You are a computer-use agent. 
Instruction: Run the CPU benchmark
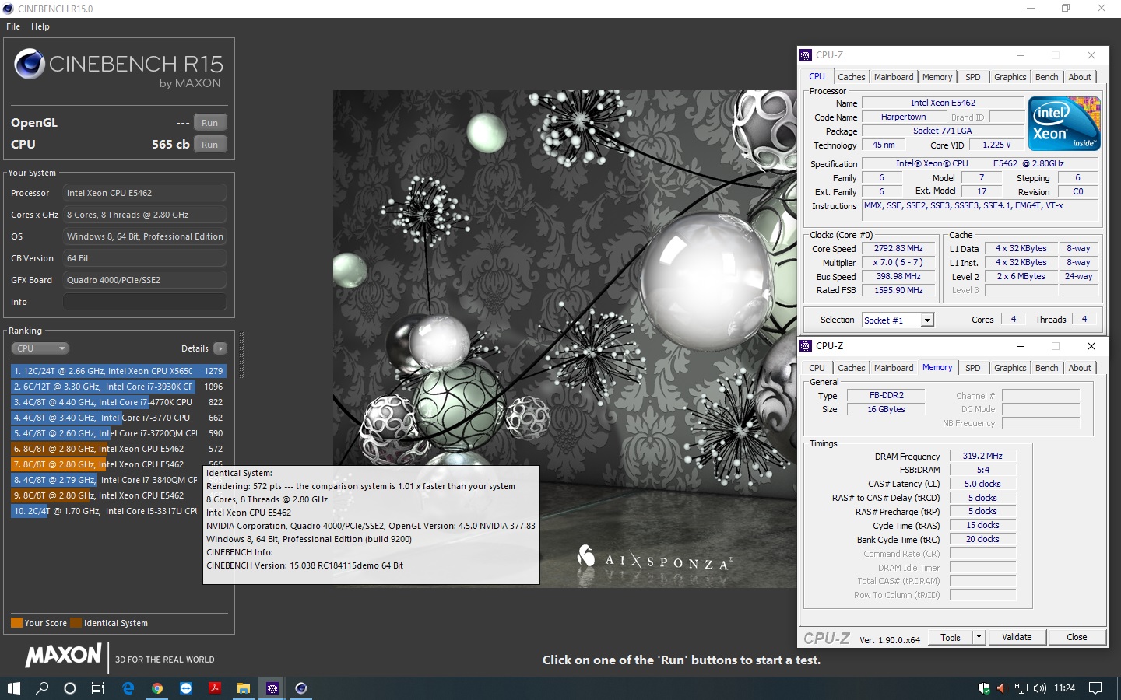point(210,145)
